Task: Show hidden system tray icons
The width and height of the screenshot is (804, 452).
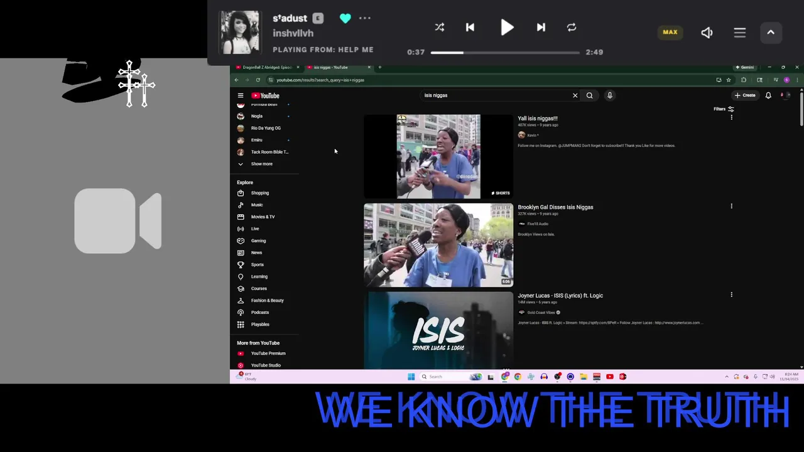Action: click(x=727, y=377)
